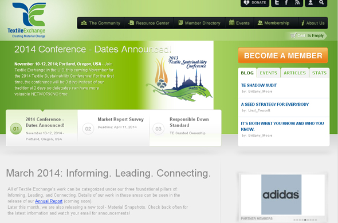Open the About Us menu
The height and width of the screenshot is (223, 338).
(313, 23)
